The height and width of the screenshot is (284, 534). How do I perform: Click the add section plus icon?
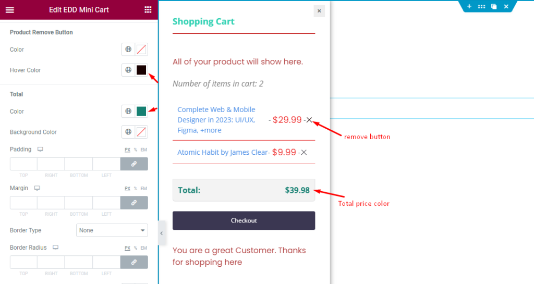point(469,6)
